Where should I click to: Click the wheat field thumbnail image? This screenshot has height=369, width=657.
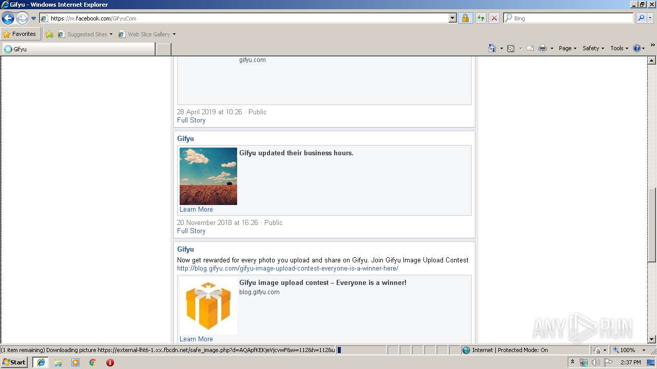[x=208, y=176]
